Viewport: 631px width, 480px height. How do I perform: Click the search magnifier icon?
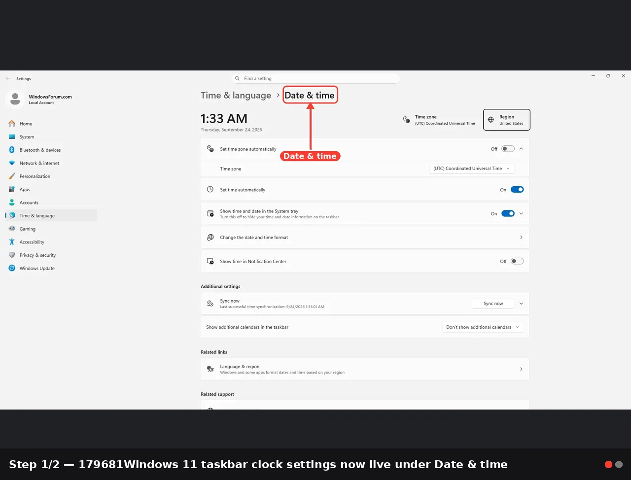click(x=237, y=78)
